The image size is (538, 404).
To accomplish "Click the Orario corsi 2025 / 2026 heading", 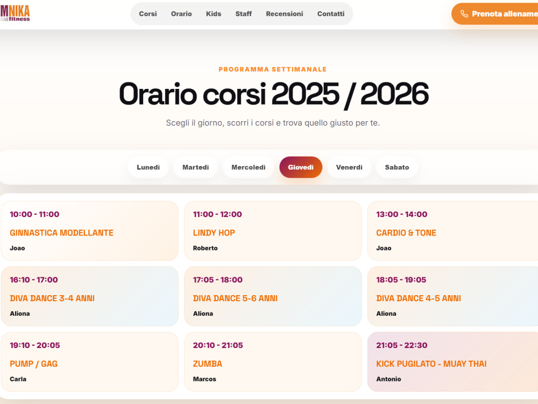I will point(273,94).
